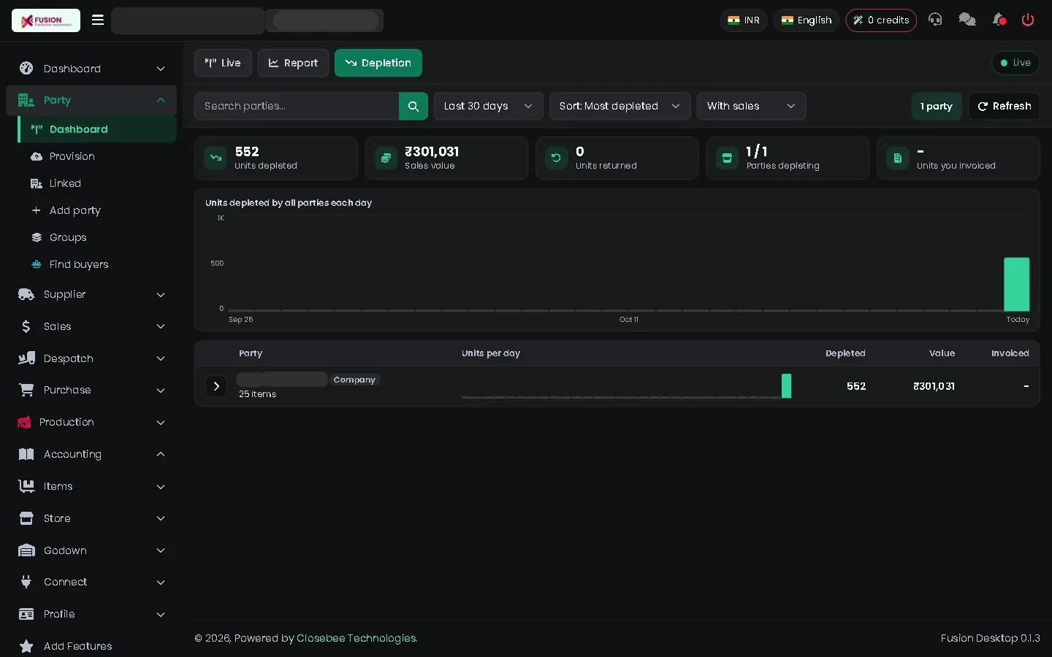Click the Parties depleting store icon
This screenshot has height=657, width=1052.
point(727,158)
